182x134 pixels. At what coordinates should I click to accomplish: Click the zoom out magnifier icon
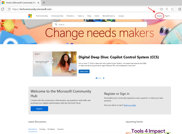[167, 9]
